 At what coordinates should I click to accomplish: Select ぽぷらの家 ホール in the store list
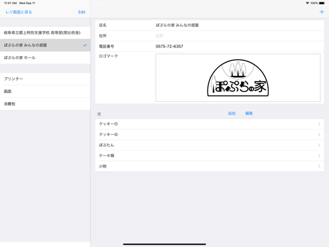pos(45,57)
